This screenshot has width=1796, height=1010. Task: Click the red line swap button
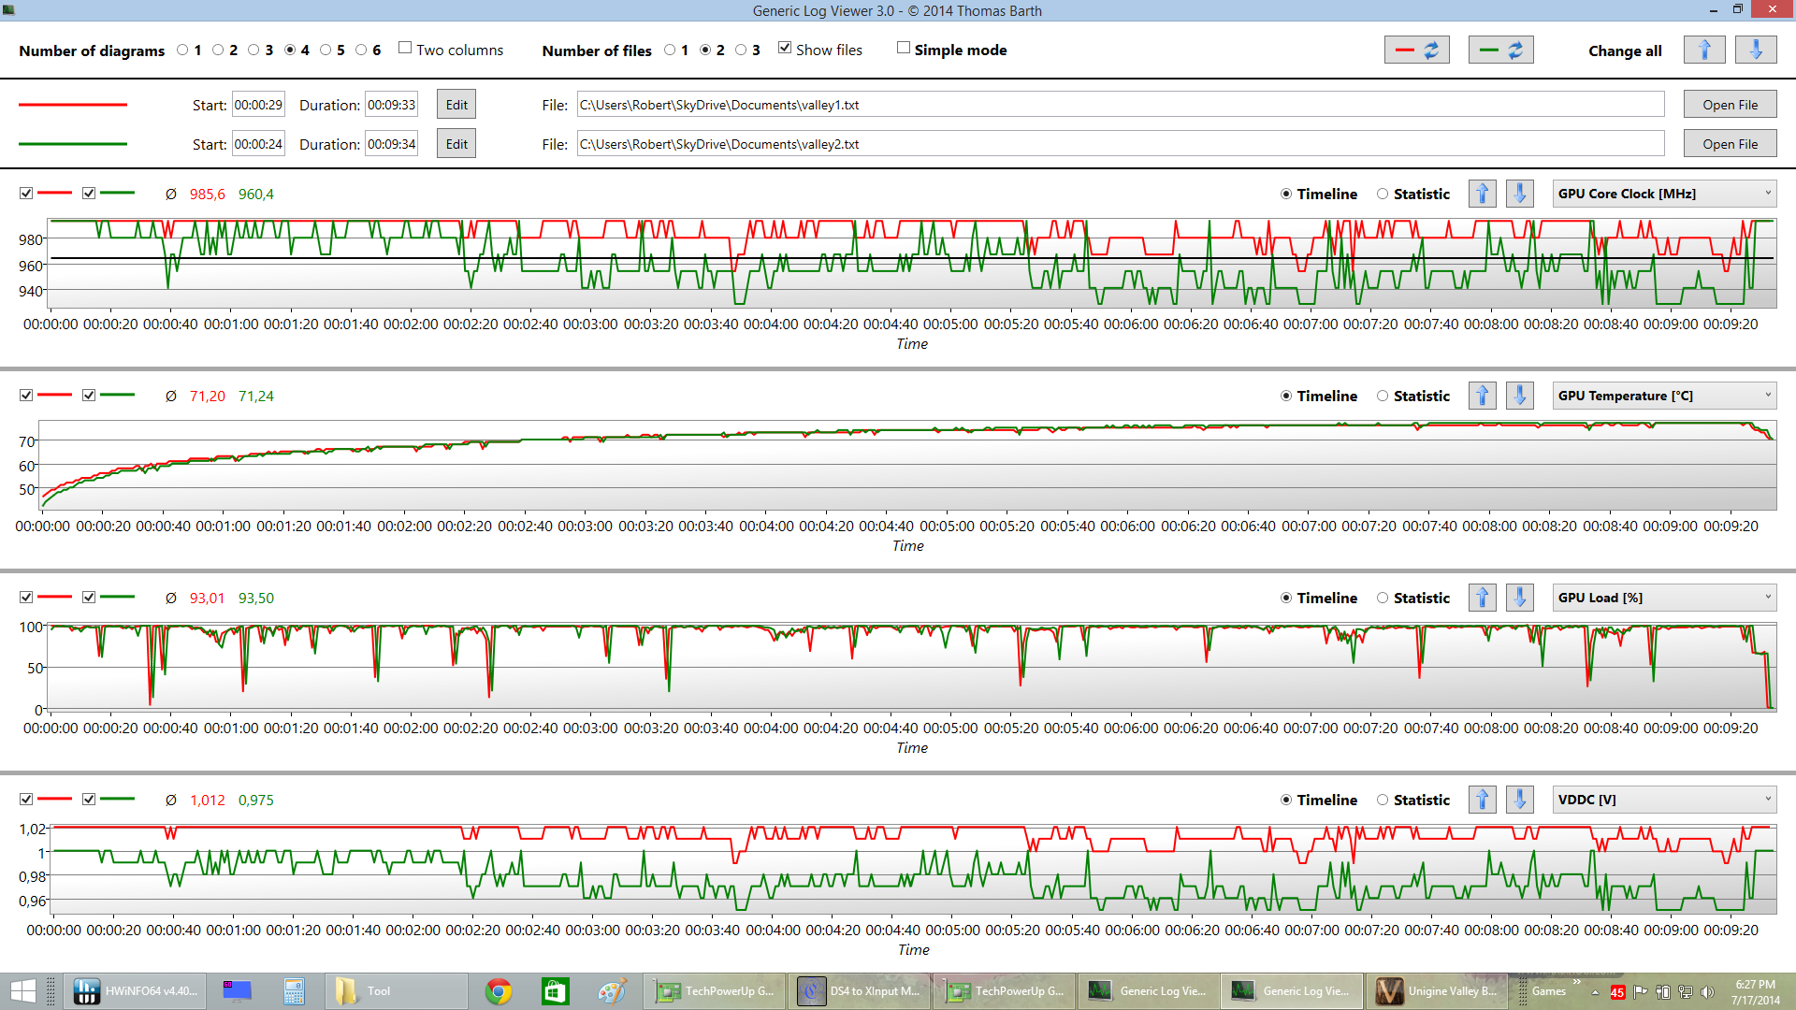tap(1416, 50)
